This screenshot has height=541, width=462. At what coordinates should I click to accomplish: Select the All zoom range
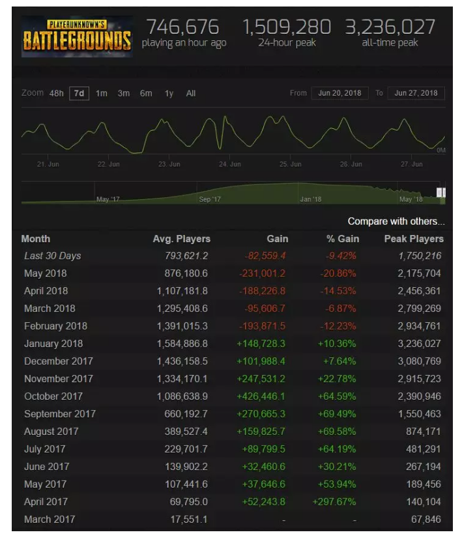click(191, 94)
